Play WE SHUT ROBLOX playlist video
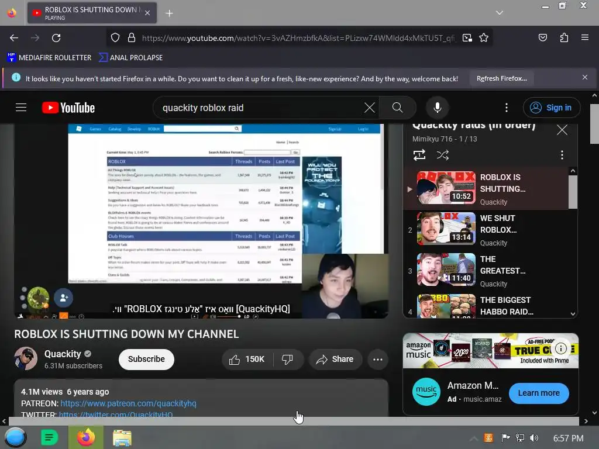 click(x=486, y=230)
